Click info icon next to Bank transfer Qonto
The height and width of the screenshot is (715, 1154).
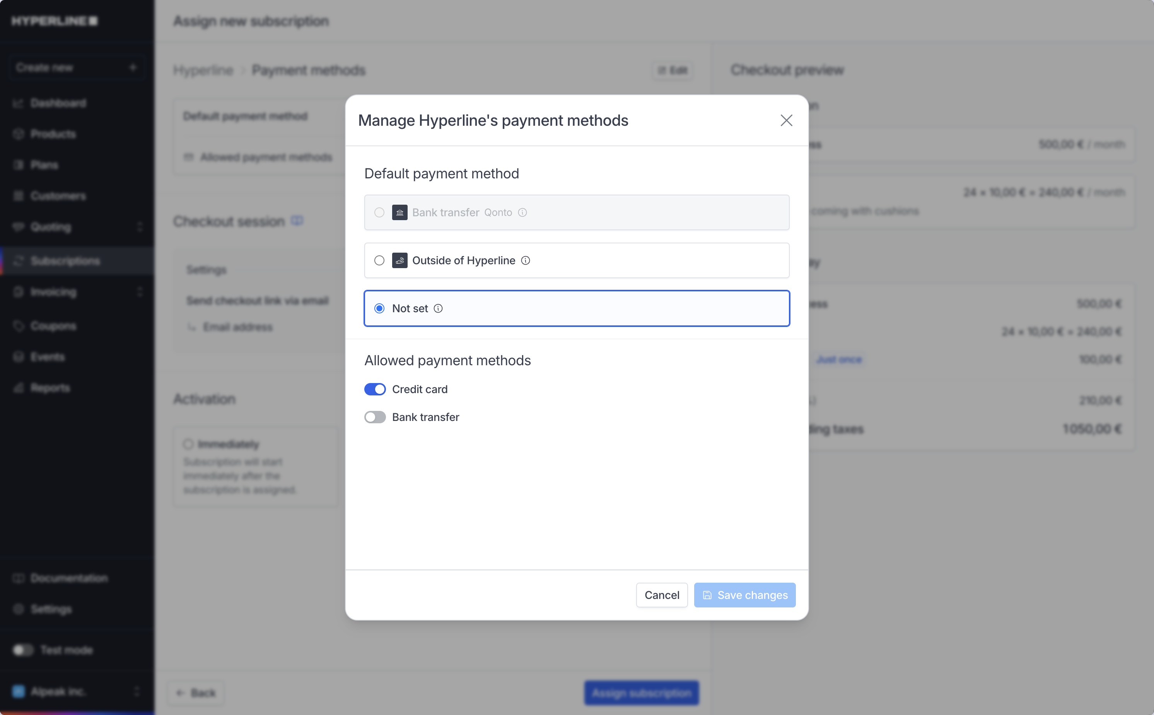(522, 212)
